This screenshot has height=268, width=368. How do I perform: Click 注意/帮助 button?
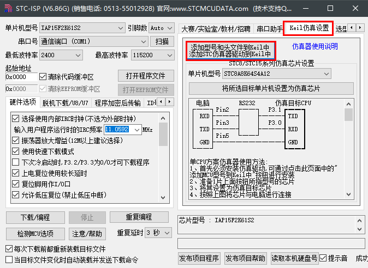click(87, 234)
